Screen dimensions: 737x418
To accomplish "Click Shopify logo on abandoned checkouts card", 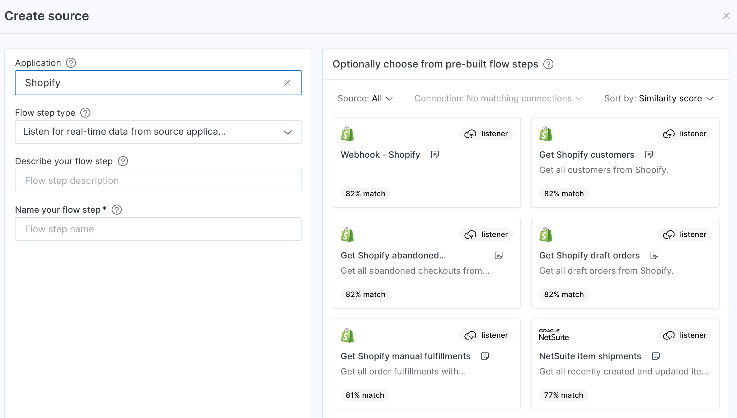I will pyautogui.click(x=347, y=235).
